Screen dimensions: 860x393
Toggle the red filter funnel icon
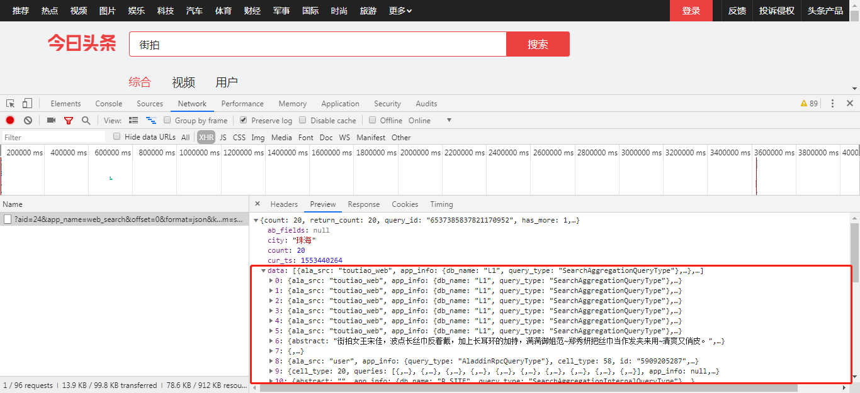[69, 121]
